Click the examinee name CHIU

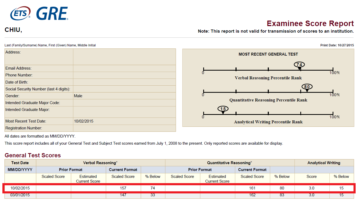pyautogui.click(x=13, y=30)
